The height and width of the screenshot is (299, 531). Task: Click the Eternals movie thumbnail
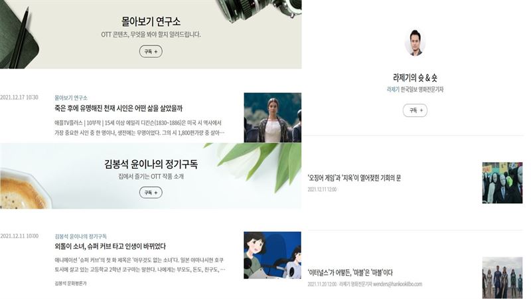click(502, 278)
